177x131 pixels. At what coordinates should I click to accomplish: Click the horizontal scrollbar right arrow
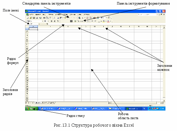click(x=161, y=103)
